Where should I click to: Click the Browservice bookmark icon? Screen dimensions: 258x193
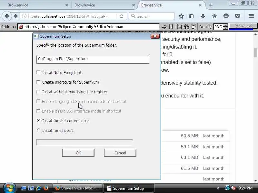point(171,27)
